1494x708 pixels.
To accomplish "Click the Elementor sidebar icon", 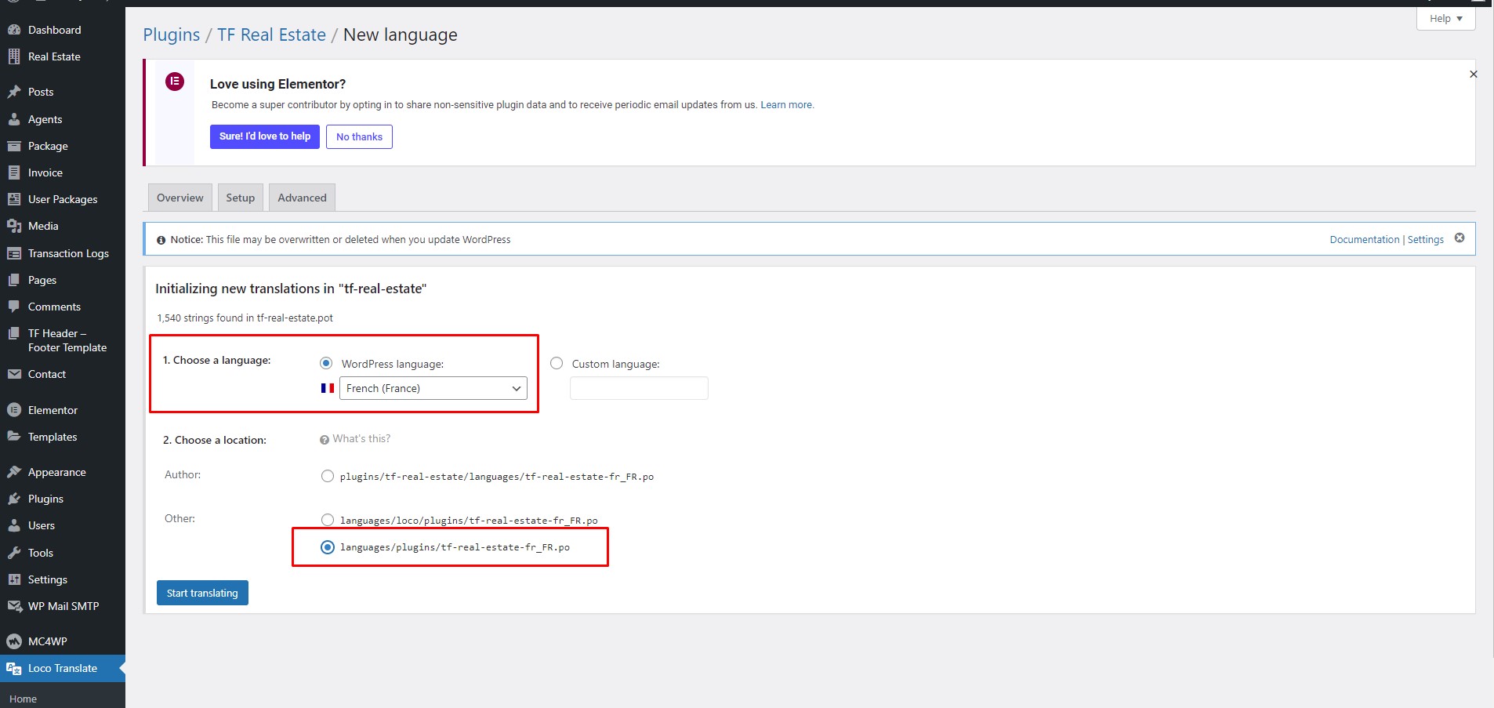I will coord(14,410).
